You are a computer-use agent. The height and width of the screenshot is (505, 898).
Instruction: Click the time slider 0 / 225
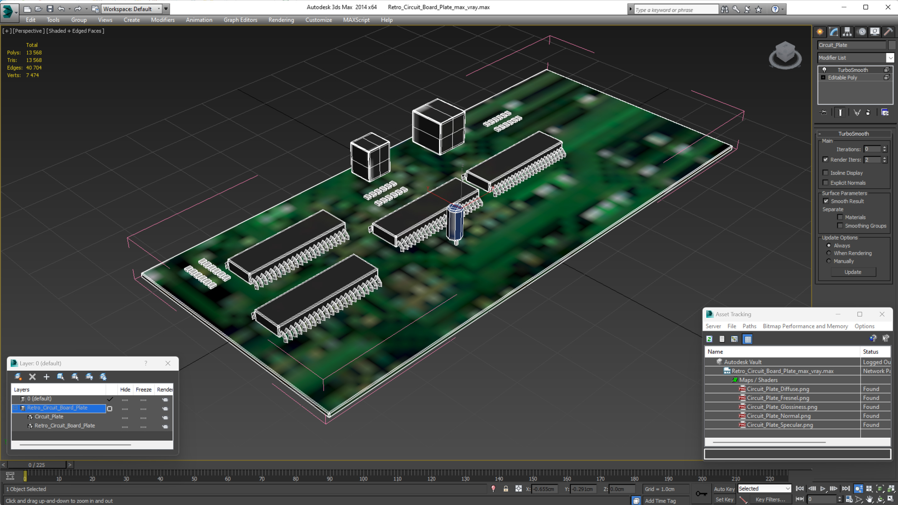click(37, 465)
